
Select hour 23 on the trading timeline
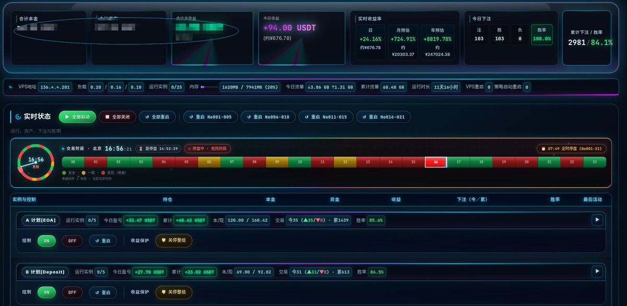pyautogui.click(x=595, y=163)
